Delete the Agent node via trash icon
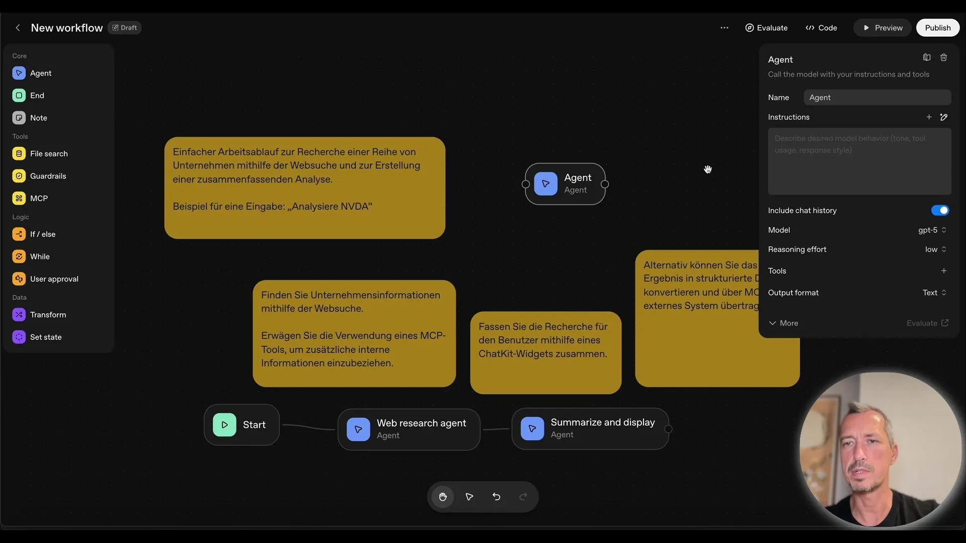966x543 pixels. pos(944,57)
